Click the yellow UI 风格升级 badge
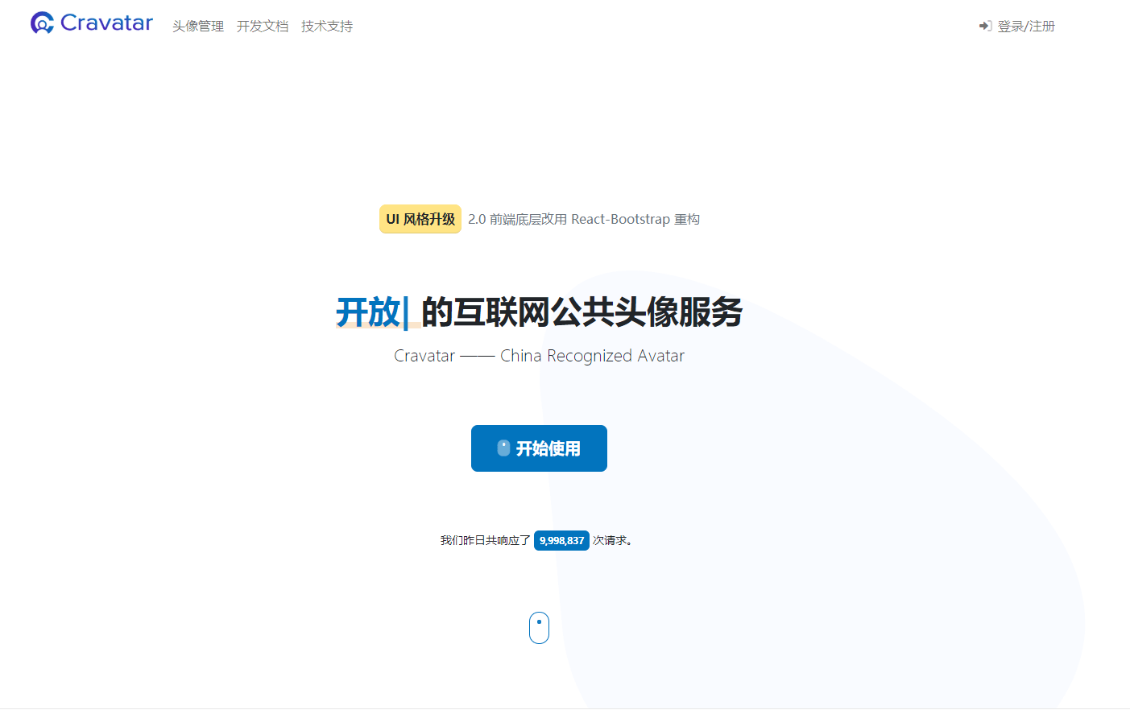 coord(420,219)
